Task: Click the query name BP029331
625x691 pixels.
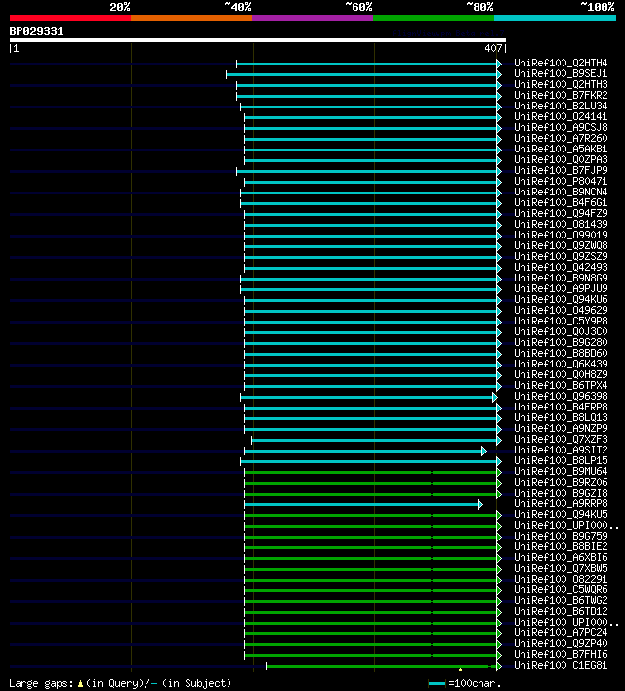Action: (36, 31)
